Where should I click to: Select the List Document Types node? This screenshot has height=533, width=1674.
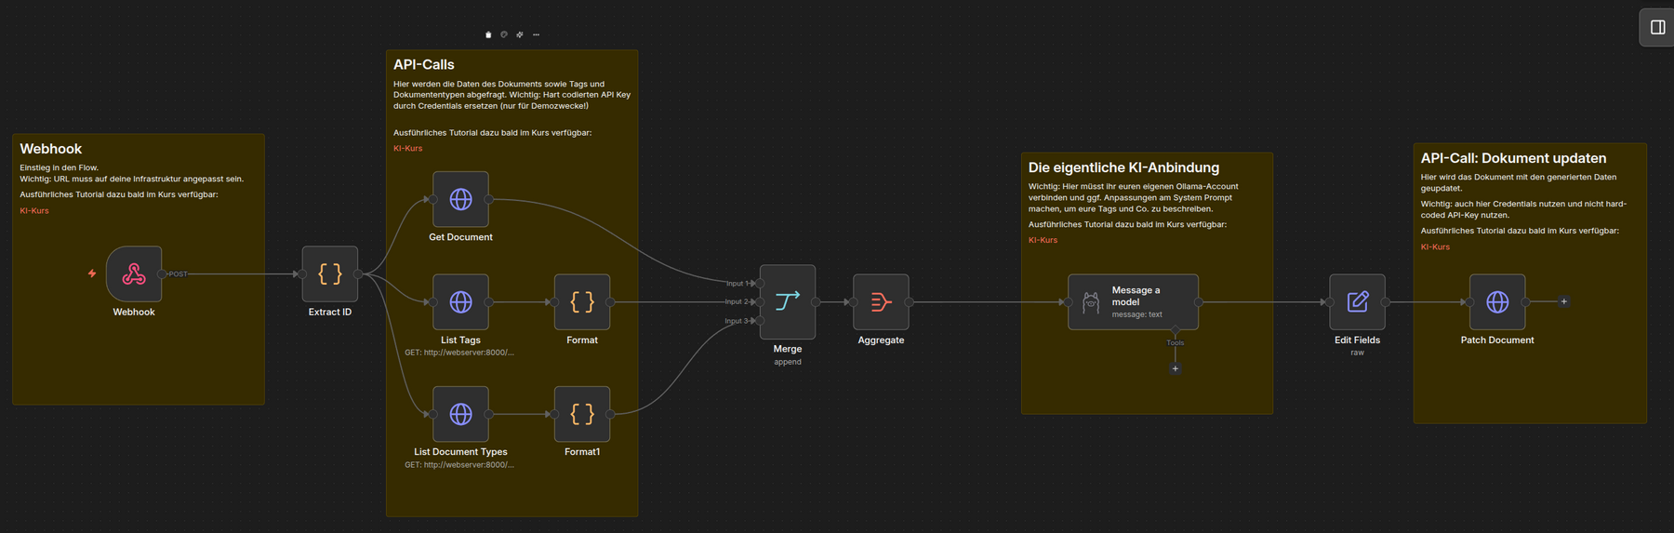tap(460, 414)
